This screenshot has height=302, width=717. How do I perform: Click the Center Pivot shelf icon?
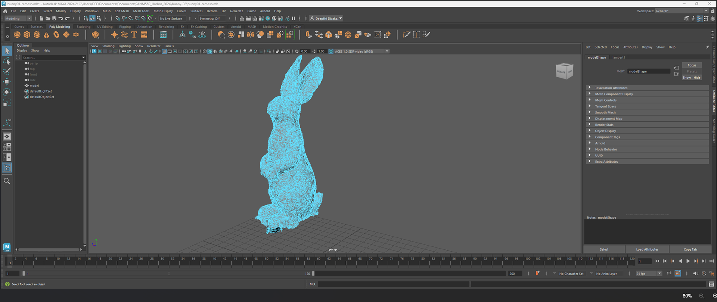[x=182, y=35]
